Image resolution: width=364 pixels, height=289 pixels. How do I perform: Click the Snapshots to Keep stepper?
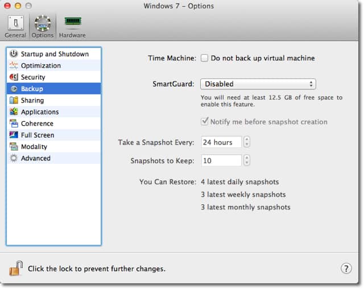pyautogui.click(x=246, y=160)
